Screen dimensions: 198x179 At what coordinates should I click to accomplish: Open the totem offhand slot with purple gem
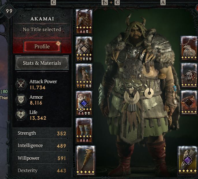[188, 160]
